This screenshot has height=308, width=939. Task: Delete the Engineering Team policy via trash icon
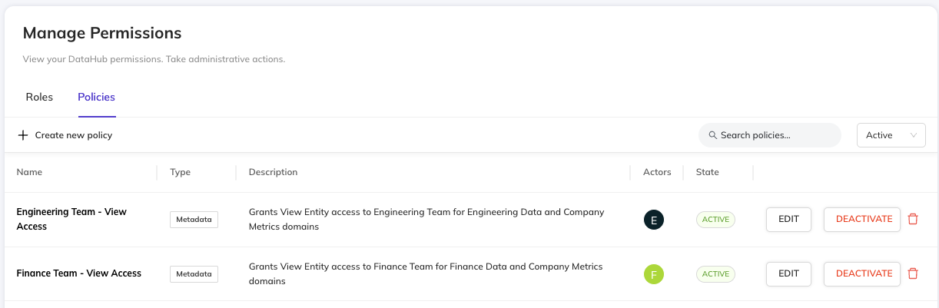(x=913, y=219)
